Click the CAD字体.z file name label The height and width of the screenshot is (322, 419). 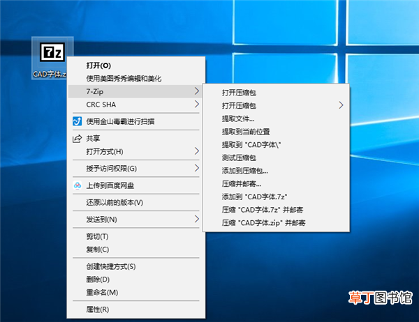coord(50,74)
